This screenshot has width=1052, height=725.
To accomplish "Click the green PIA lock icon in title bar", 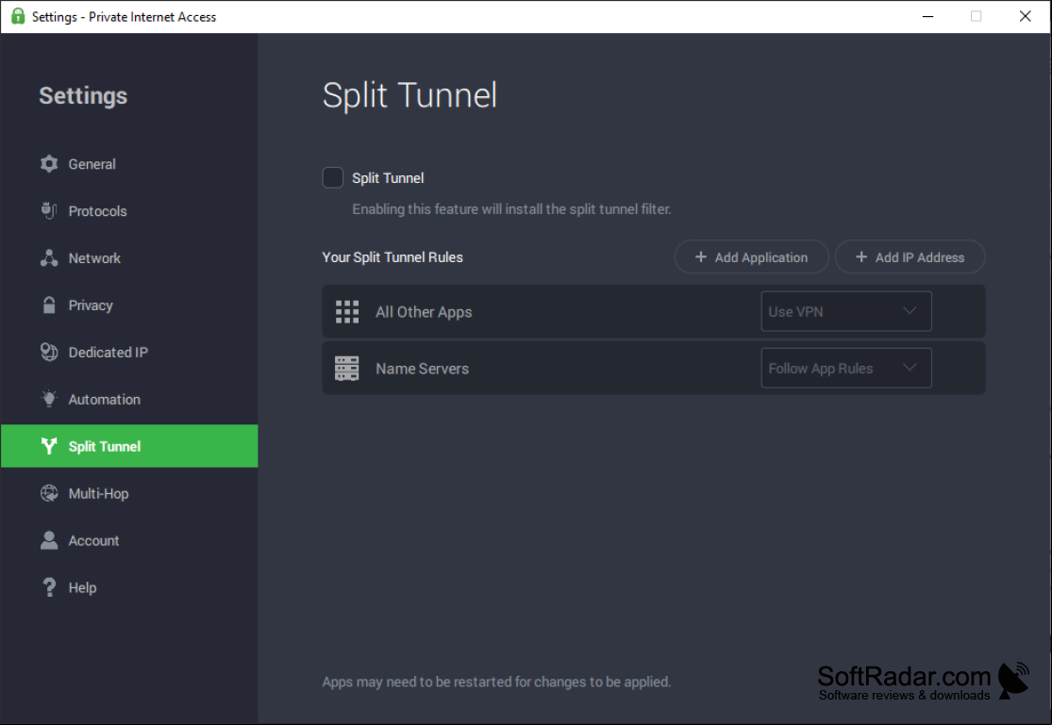I will 18,16.
